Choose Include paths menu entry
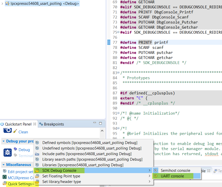 [x=94, y=154]
